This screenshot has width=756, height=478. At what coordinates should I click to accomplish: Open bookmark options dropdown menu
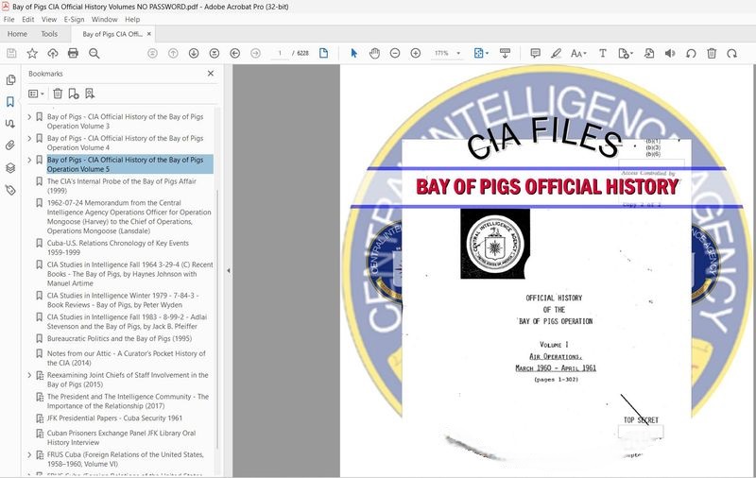[36, 94]
